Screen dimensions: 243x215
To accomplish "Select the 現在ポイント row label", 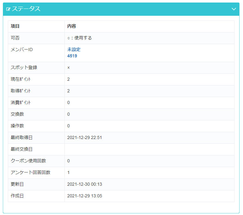I will click(x=21, y=79).
